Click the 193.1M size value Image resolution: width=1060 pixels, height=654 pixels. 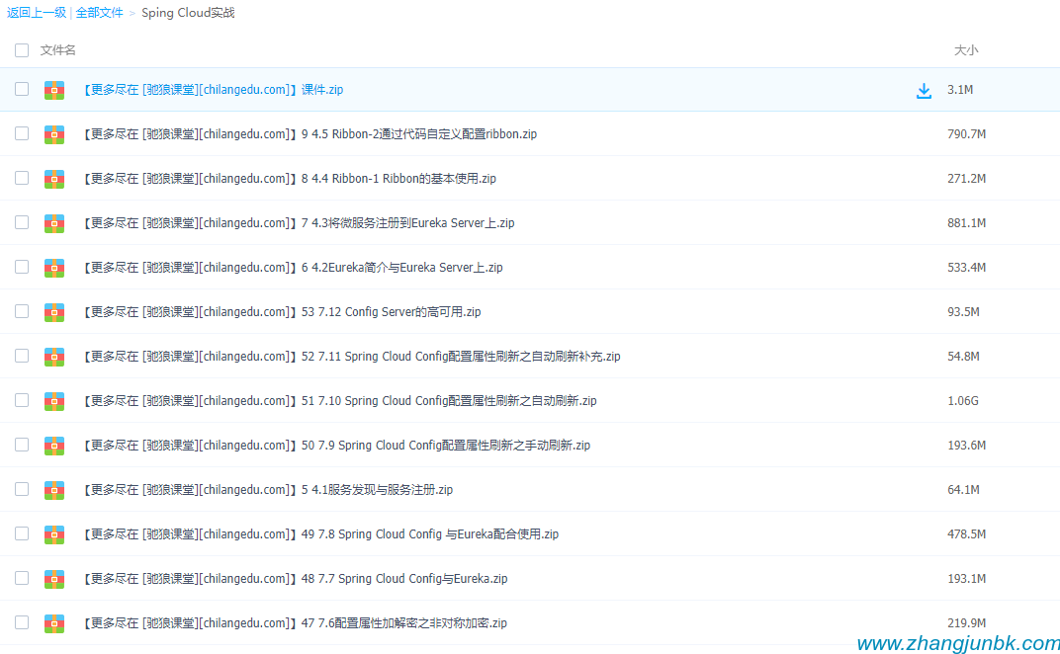967,579
